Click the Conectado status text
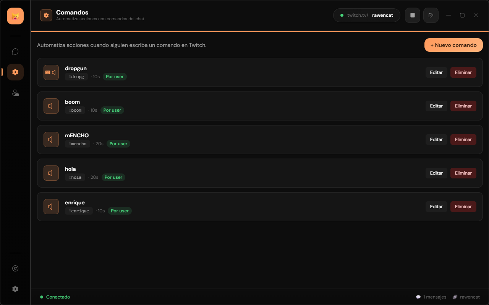Viewport: 489px width, 305px height. (58, 297)
